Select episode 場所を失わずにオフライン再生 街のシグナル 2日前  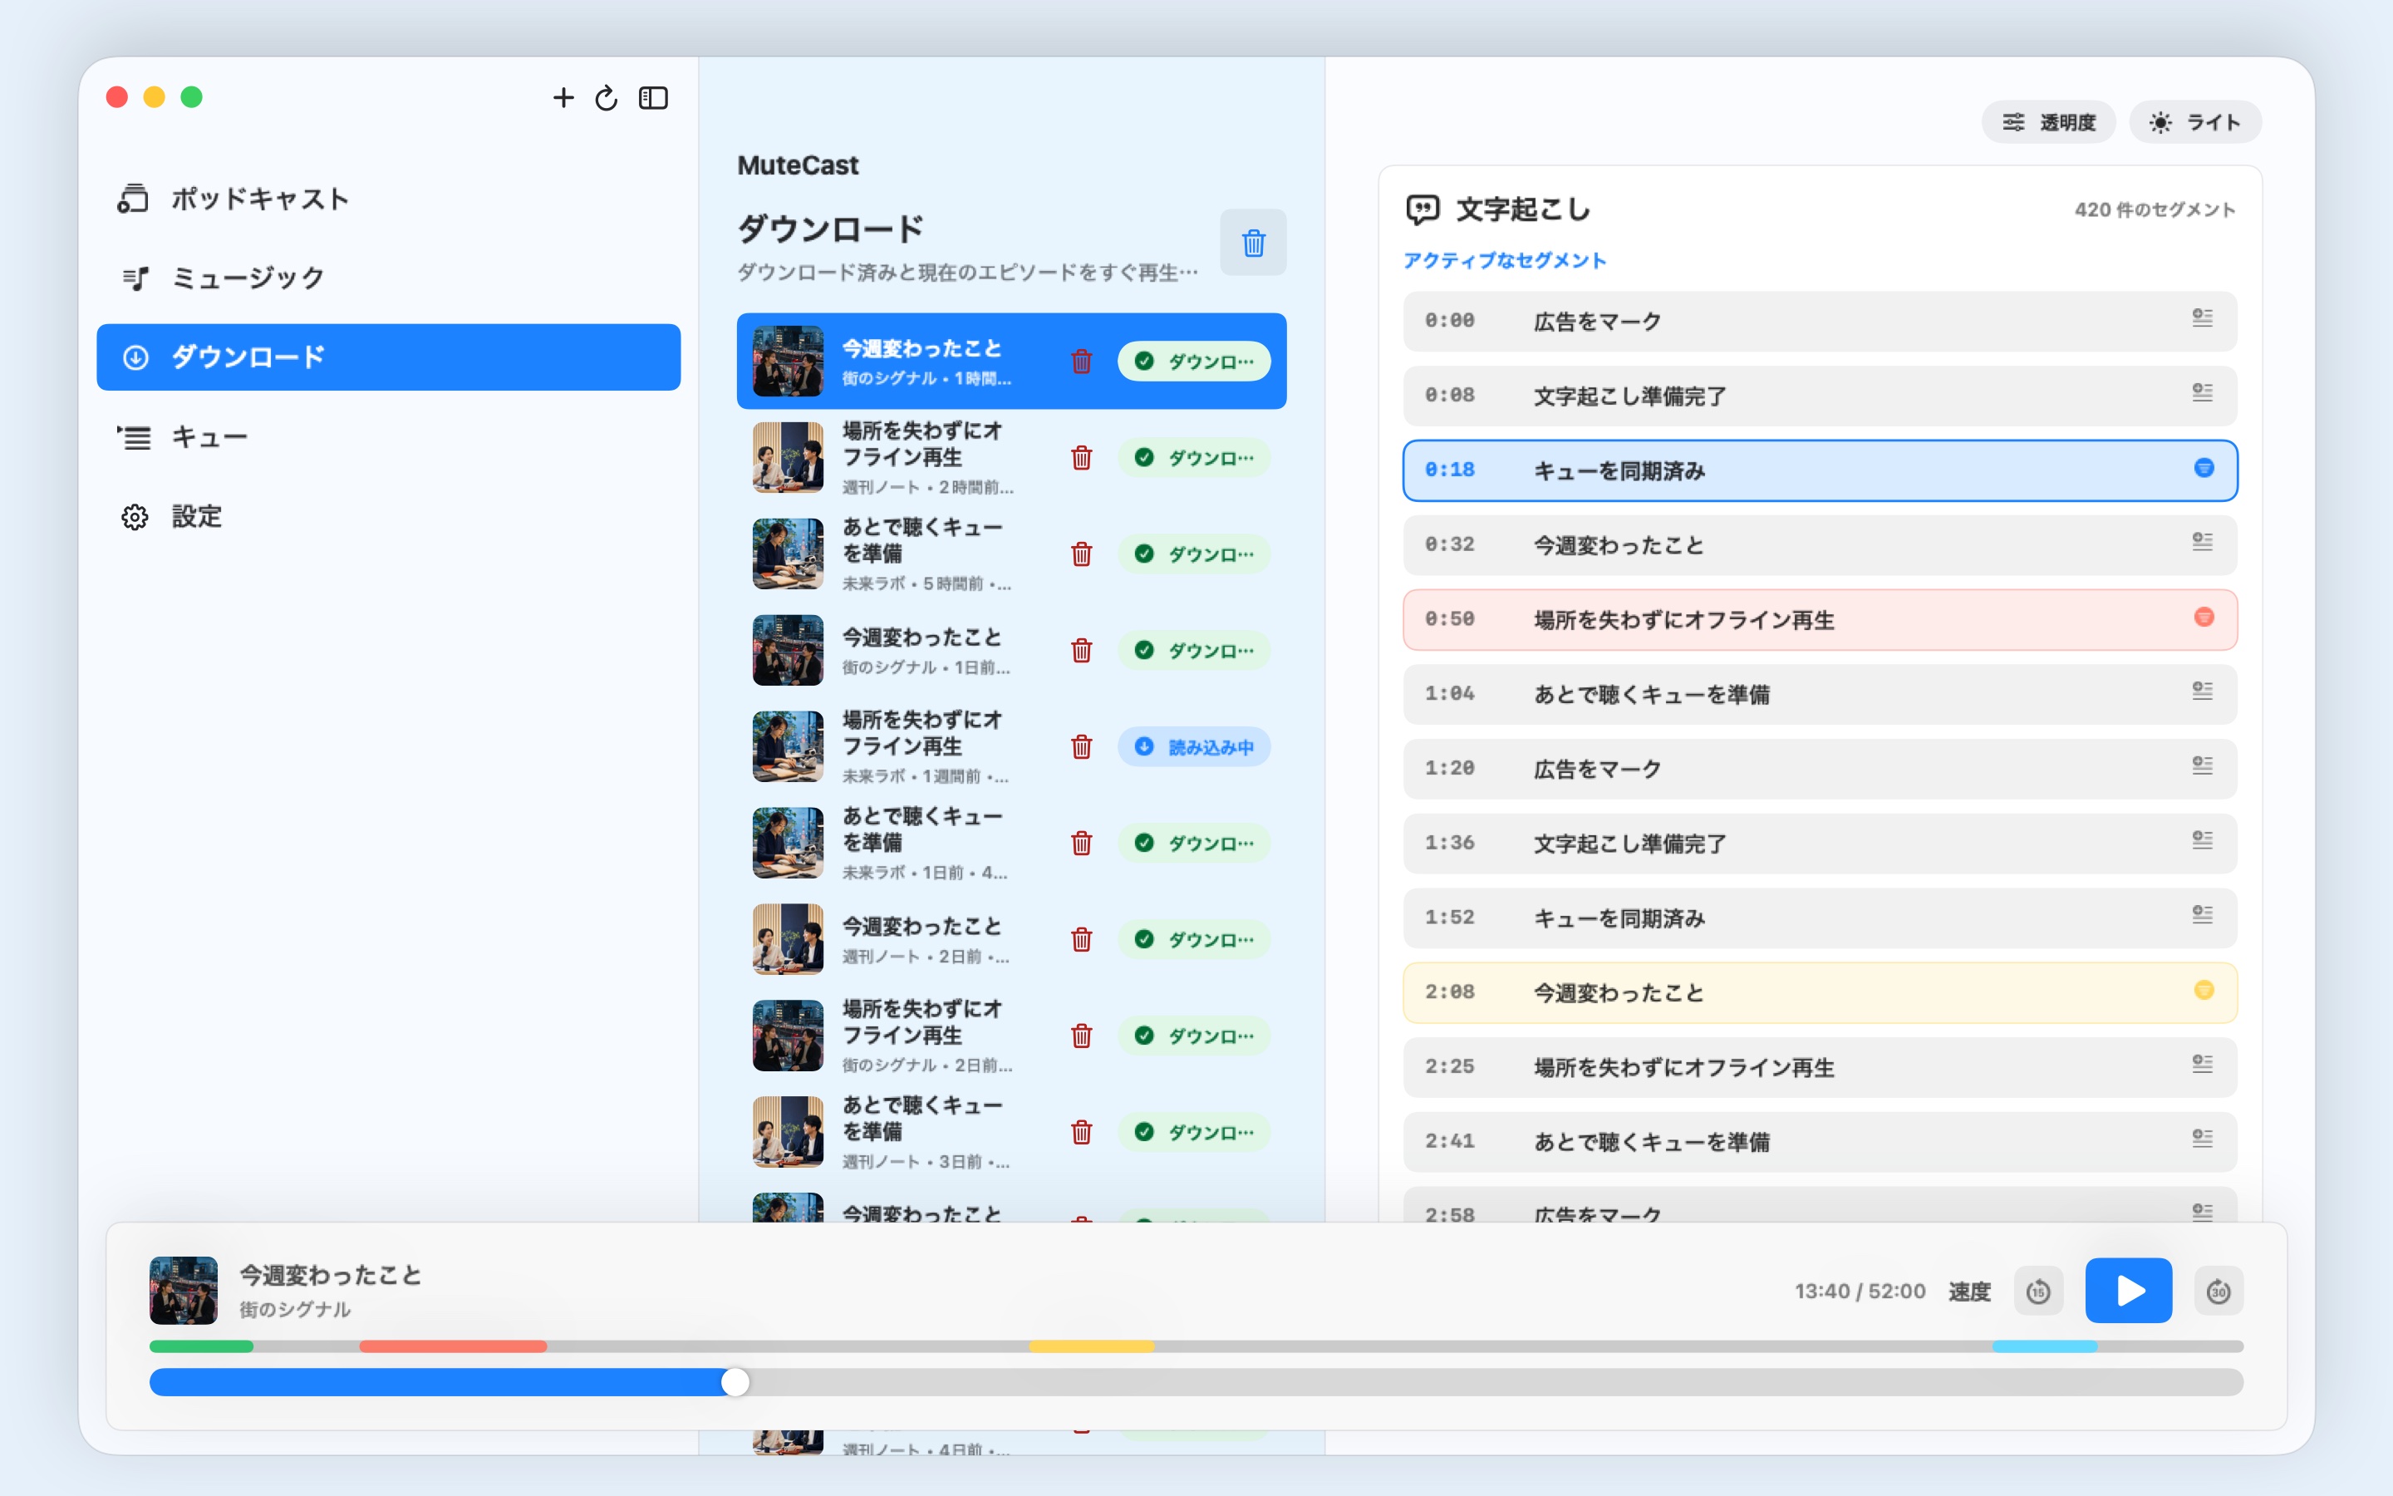pyautogui.click(x=1011, y=1035)
